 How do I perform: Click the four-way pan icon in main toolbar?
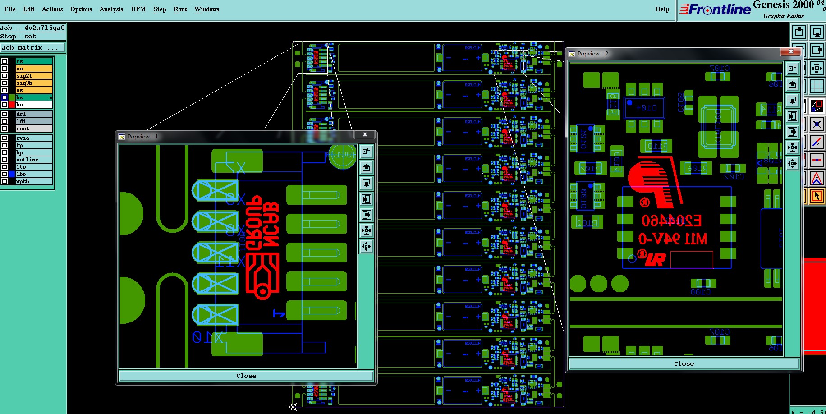click(x=817, y=68)
